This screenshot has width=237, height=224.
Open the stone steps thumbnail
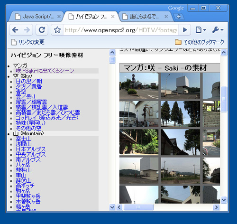point(211,114)
